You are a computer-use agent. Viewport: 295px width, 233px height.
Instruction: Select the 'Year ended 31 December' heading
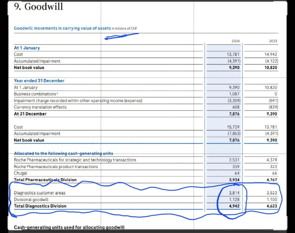39,81
